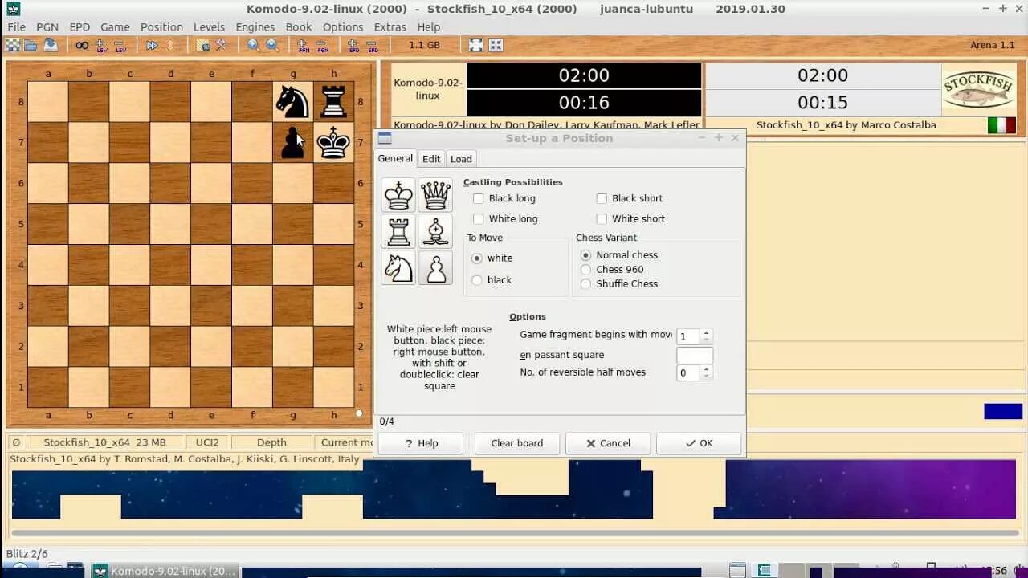The image size is (1028, 578).
Task: Decrease the number of reversible half moves
Action: click(706, 377)
